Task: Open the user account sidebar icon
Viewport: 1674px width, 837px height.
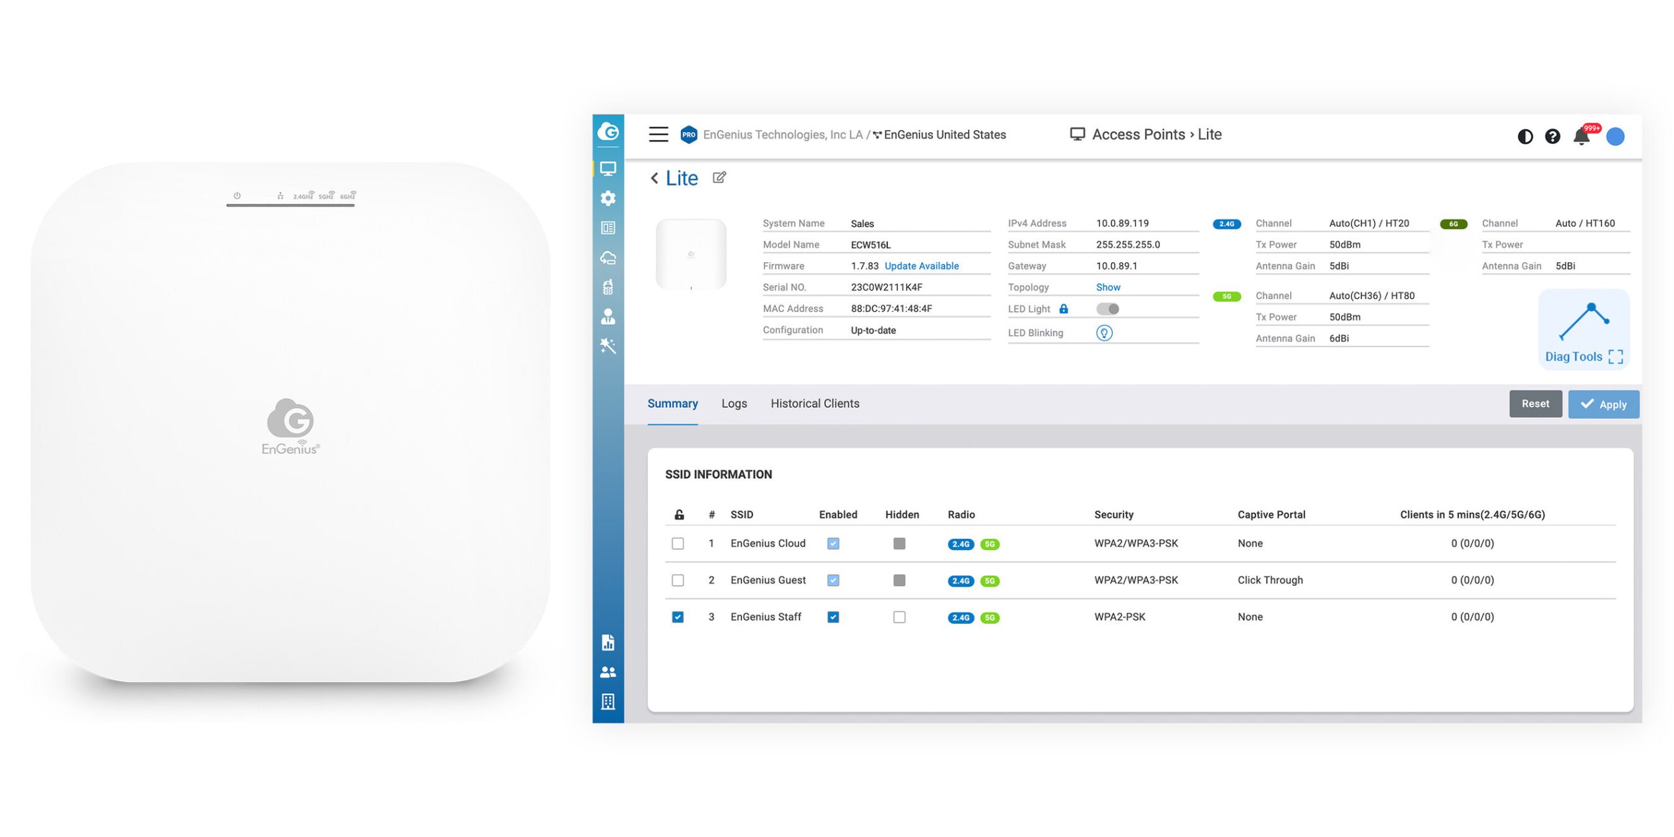Action: pyautogui.click(x=607, y=316)
